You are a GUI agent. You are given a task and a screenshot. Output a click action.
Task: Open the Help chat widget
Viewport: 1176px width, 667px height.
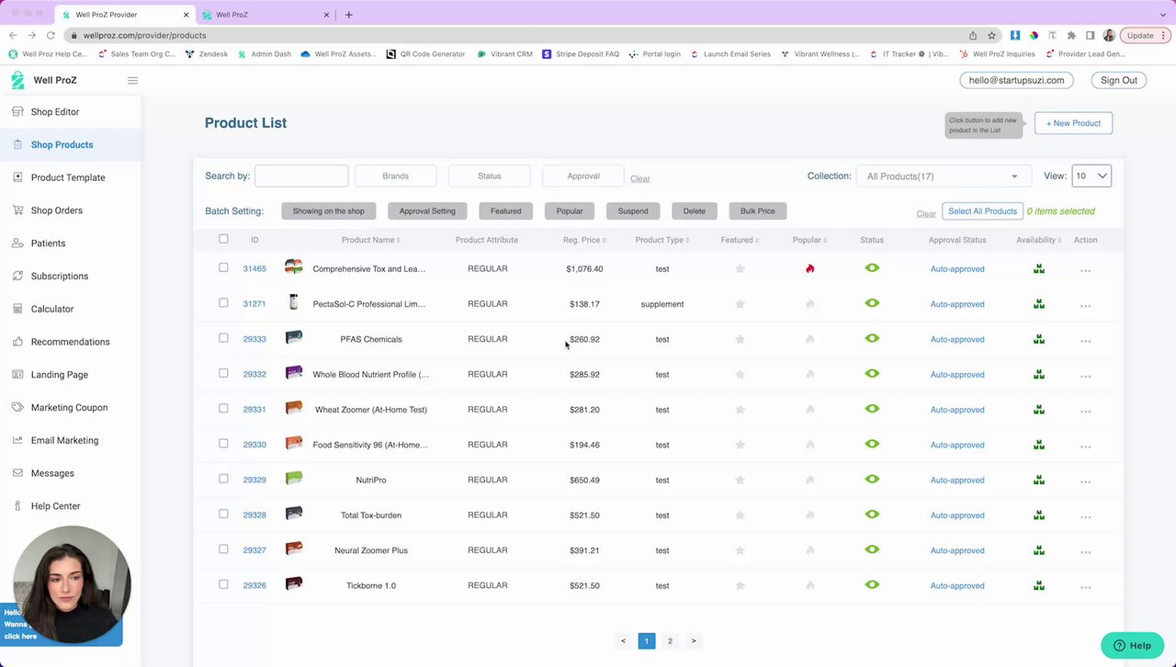pyautogui.click(x=1132, y=646)
